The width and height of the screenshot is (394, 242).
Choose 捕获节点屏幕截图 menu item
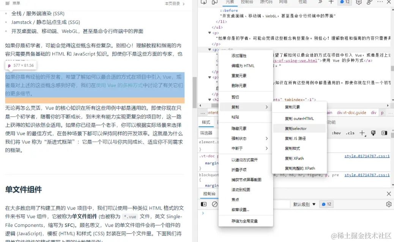pos(246,180)
